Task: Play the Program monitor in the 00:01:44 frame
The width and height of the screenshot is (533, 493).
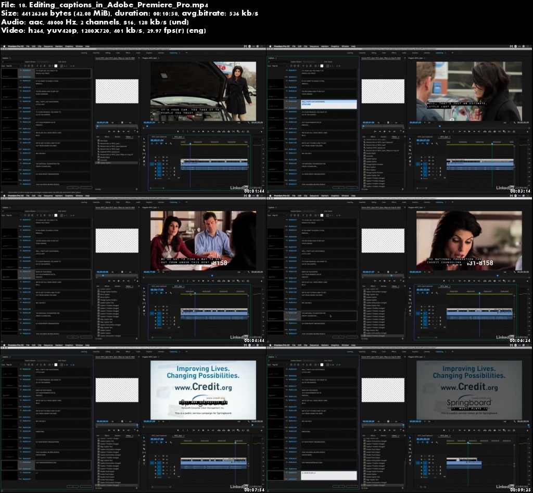Action: 204,132
